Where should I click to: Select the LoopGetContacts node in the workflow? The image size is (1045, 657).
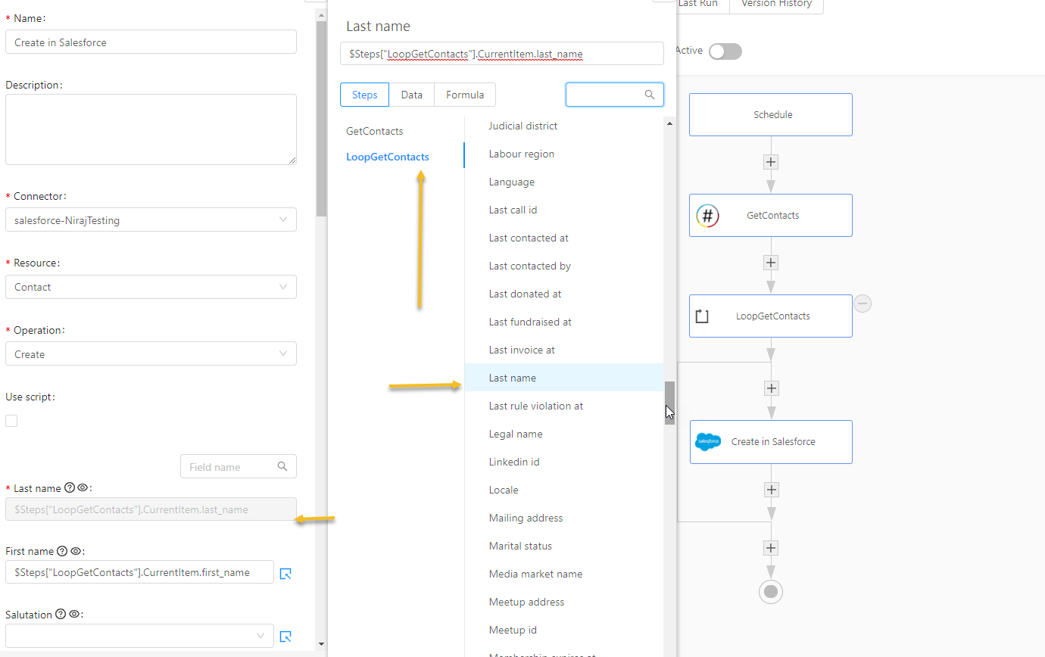tap(771, 316)
